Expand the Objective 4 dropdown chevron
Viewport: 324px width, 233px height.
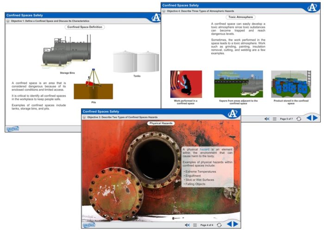(x=164, y=10)
